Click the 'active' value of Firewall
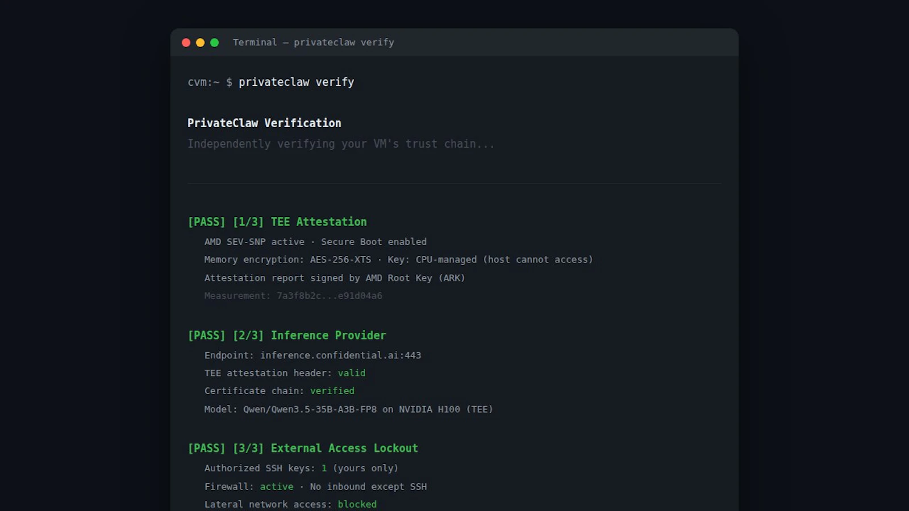Screen dimensions: 909x511 (x=277, y=487)
